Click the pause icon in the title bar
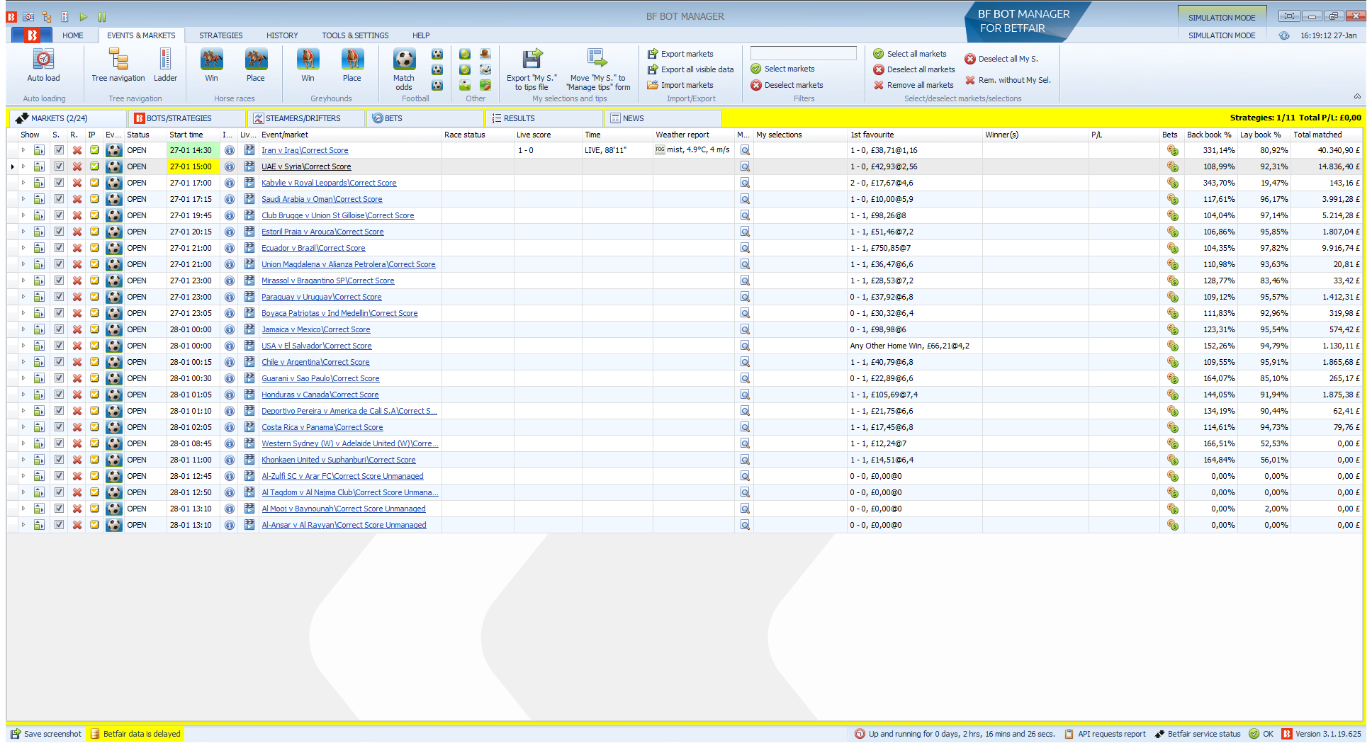This screenshot has height=748, width=1372. 102,17
